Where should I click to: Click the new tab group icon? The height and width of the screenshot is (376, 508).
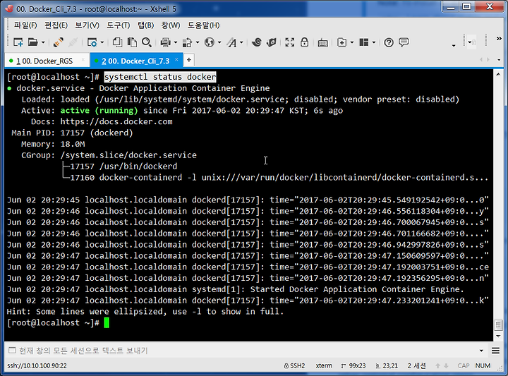click(342, 42)
